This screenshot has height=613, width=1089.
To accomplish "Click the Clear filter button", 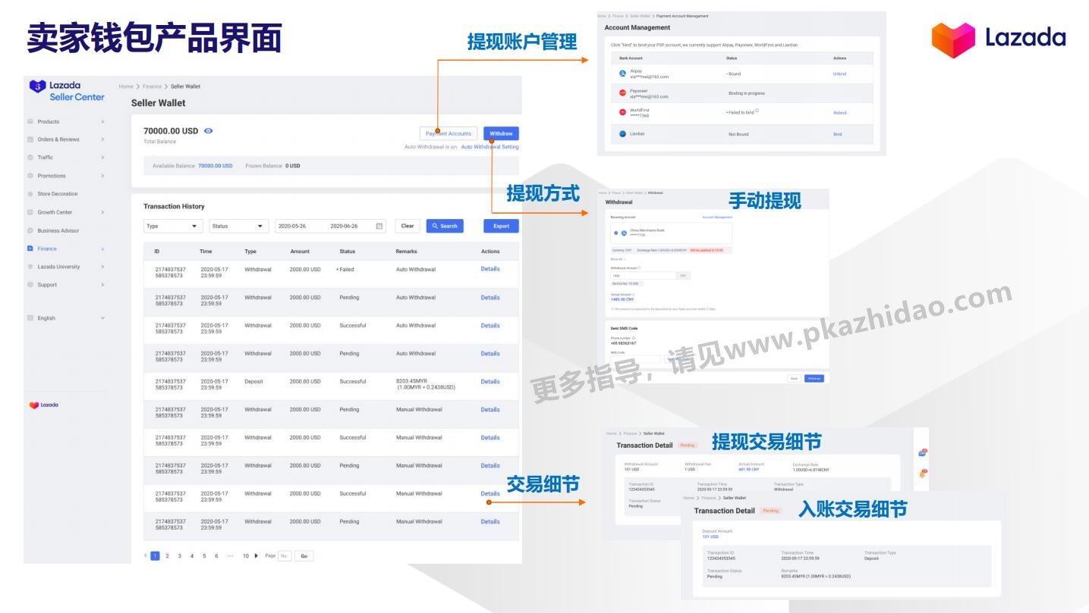I will tap(408, 226).
